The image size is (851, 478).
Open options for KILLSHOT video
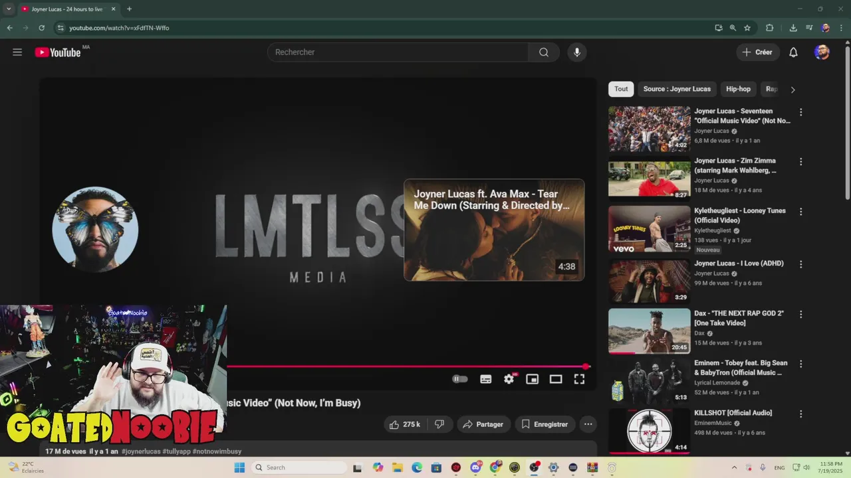tap(800, 414)
